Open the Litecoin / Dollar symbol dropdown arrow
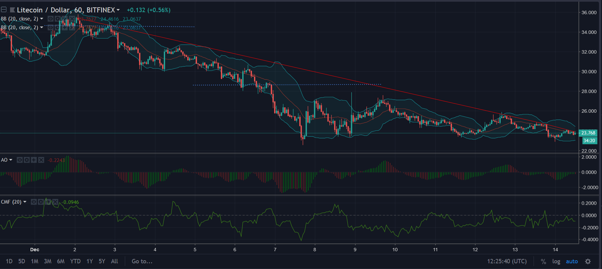The height and width of the screenshot is (269, 602). (x=118, y=10)
